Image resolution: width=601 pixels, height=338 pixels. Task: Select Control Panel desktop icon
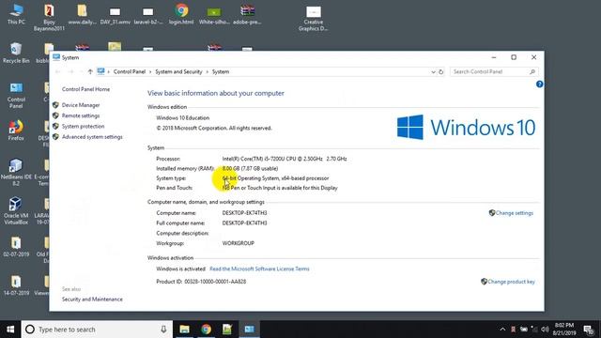pos(16,96)
